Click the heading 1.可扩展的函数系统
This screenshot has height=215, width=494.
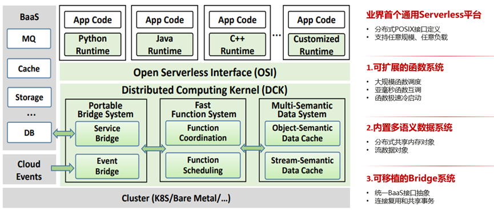[x=405, y=67]
